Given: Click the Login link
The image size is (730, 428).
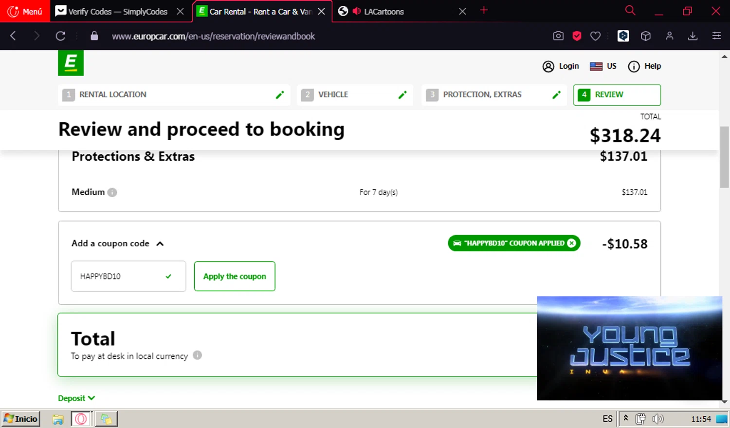Looking at the screenshot, I should 561,66.
